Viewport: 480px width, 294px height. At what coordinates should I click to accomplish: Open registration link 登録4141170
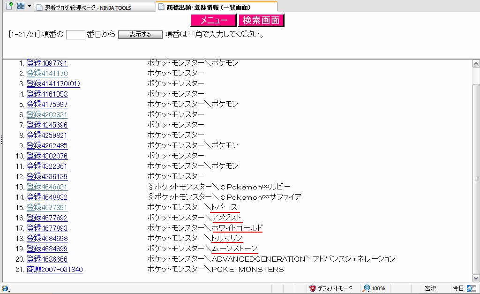(x=47, y=74)
